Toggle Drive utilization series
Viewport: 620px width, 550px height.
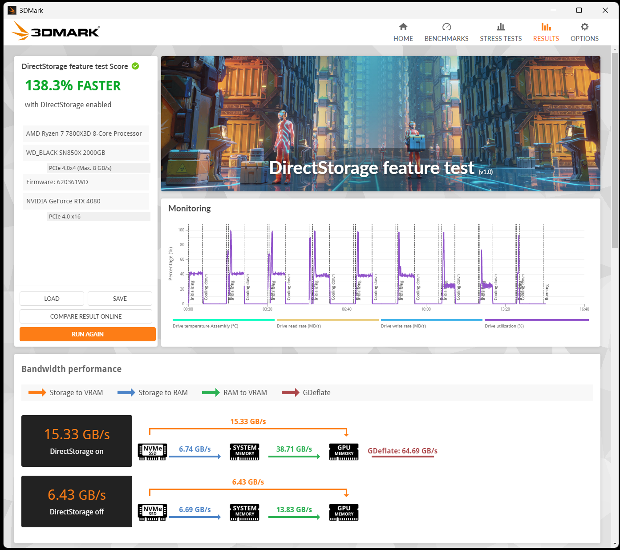click(537, 324)
